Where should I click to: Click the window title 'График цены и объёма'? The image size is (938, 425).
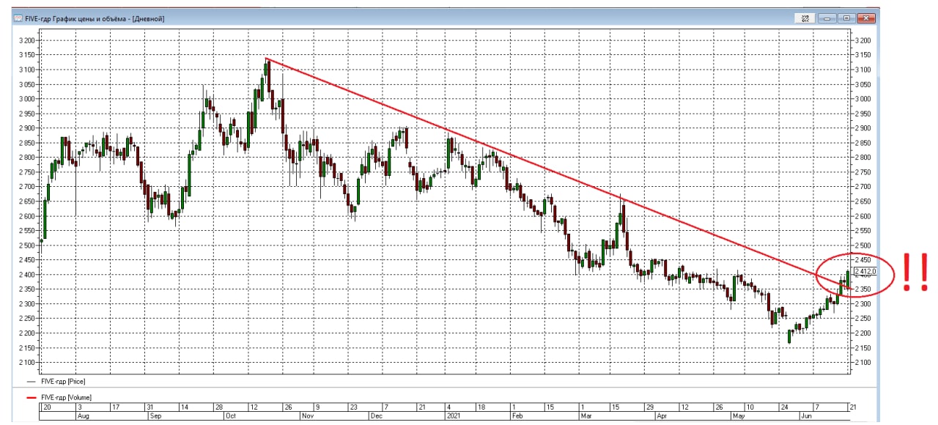pos(89,18)
